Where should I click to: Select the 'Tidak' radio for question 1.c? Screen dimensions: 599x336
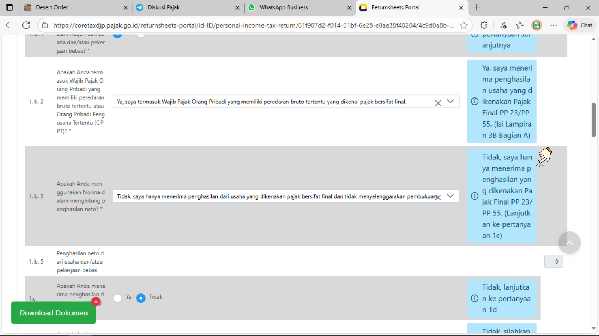(141, 298)
